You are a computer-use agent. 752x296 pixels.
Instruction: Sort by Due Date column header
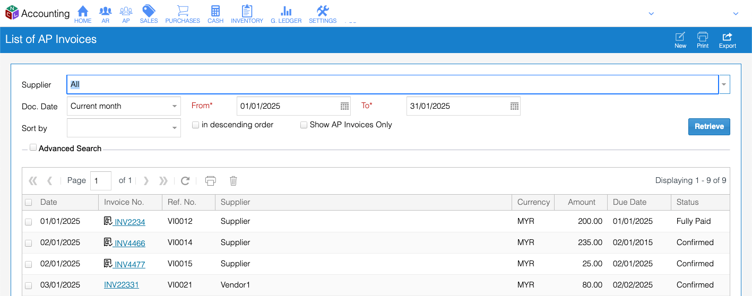639,202
